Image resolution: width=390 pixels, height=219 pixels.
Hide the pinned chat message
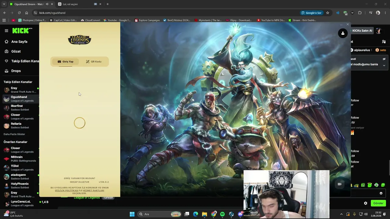384,59
